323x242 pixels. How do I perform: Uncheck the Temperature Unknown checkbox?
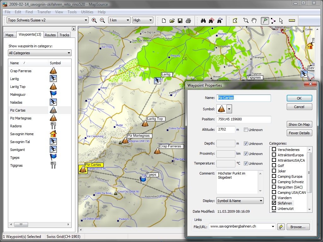click(x=246, y=164)
